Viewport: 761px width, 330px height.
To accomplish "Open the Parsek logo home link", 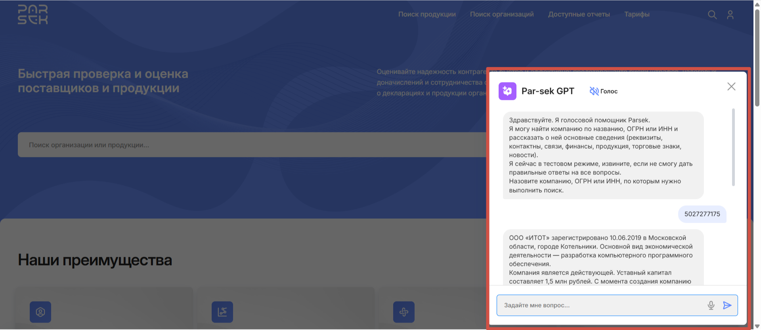I will point(33,15).
